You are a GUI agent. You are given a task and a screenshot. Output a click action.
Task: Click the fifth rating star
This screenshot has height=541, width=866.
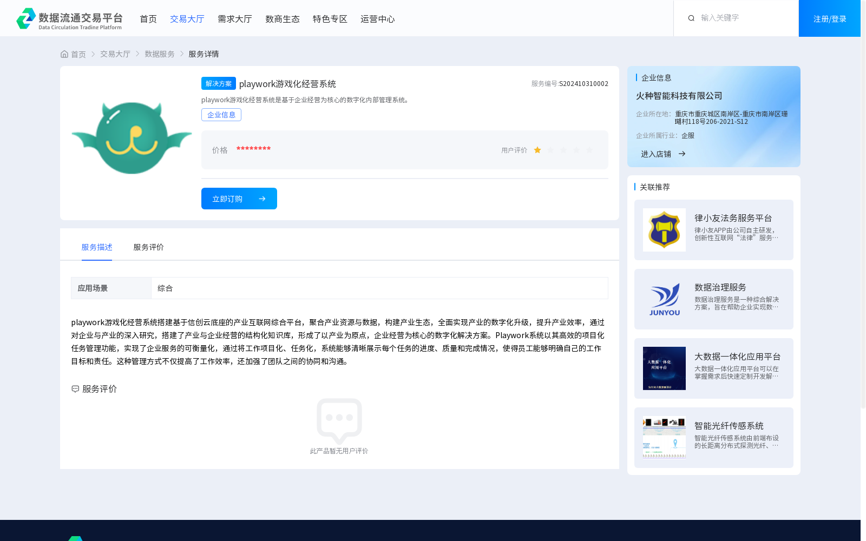pyautogui.click(x=589, y=150)
